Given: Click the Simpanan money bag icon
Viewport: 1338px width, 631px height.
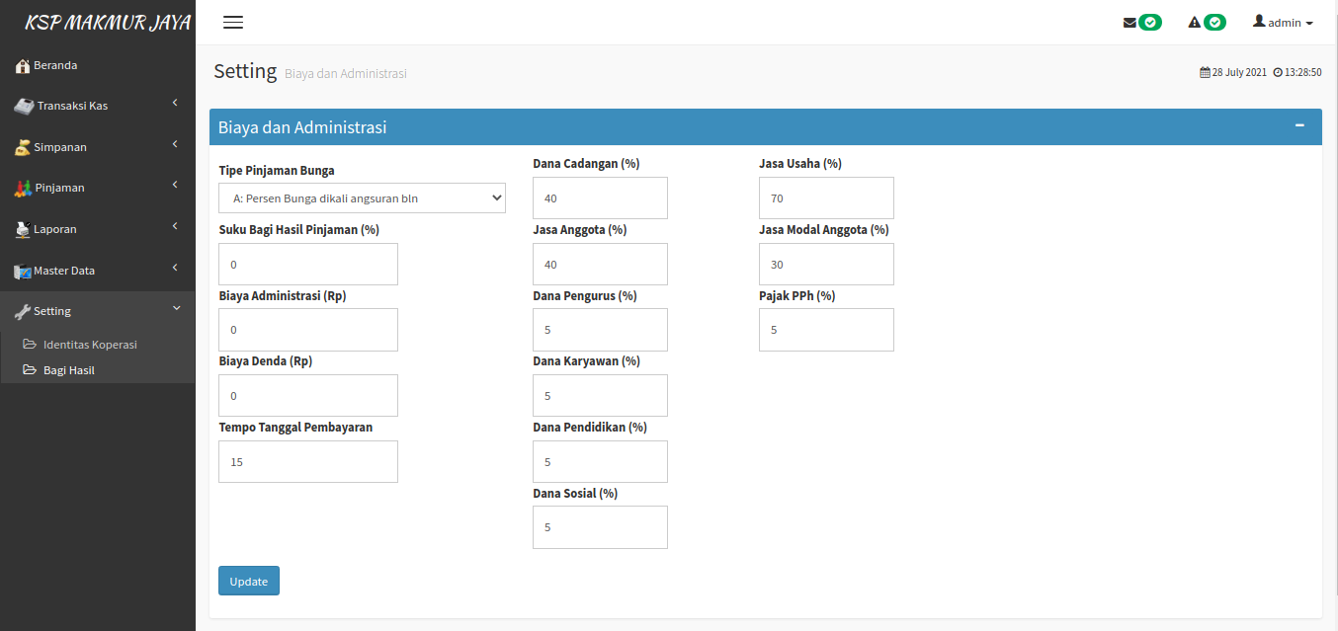Looking at the screenshot, I should (23, 148).
